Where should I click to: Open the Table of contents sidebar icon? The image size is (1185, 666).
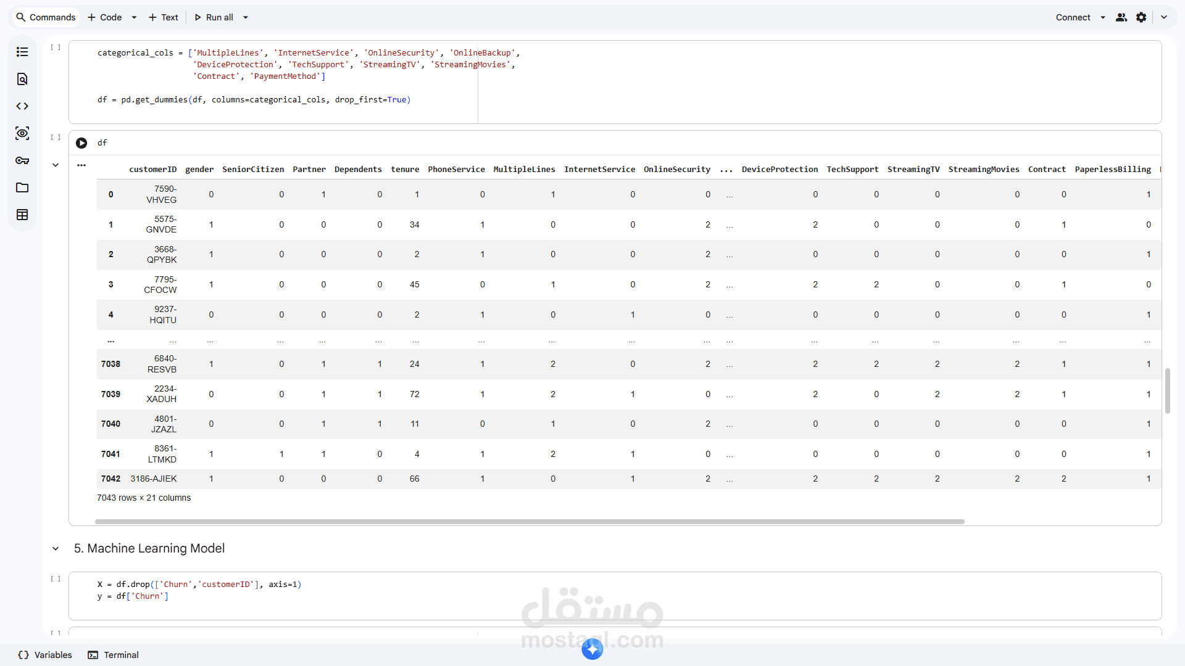[22, 52]
